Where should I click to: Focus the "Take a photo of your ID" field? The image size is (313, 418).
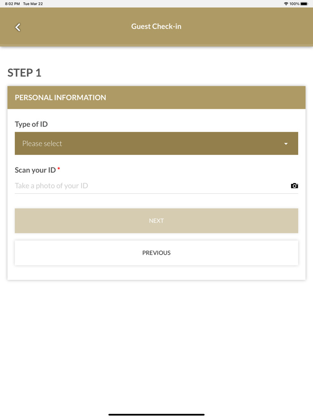148,186
